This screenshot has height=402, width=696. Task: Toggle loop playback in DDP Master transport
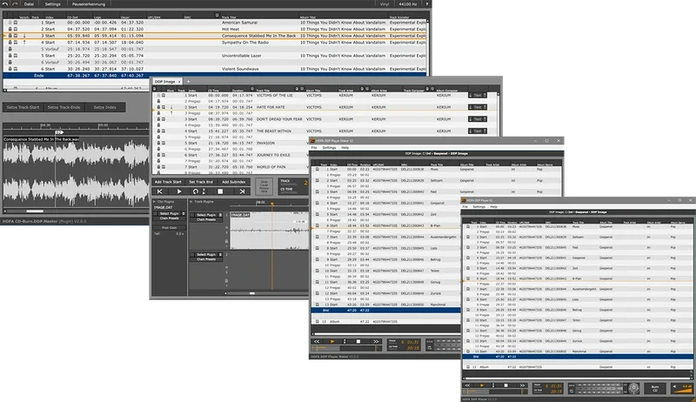pyautogui.click(x=195, y=191)
